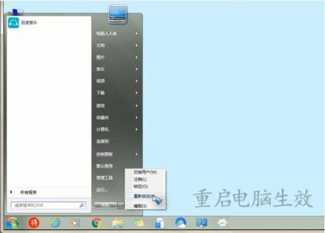
Task: Open 电脑人人有 user folder
Action: pyautogui.click(x=106, y=33)
